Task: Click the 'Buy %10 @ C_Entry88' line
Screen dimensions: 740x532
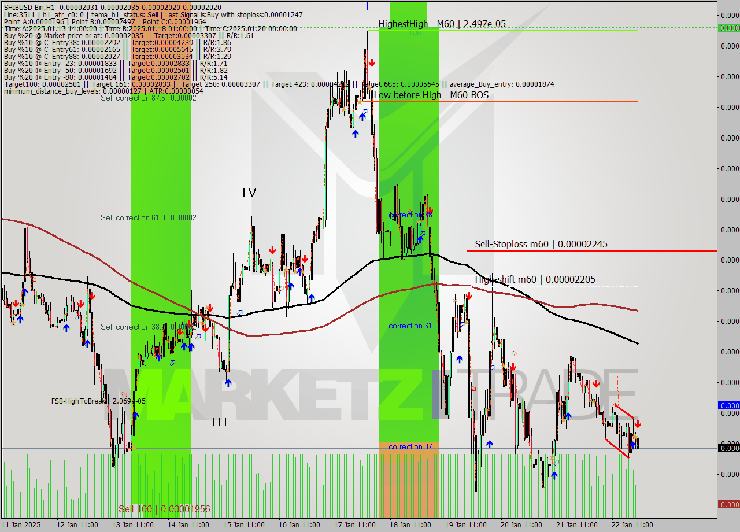Action: [x=117, y=56]
